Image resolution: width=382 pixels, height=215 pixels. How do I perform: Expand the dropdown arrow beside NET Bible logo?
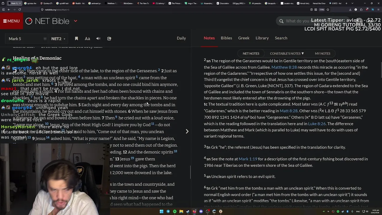[76, 21]
